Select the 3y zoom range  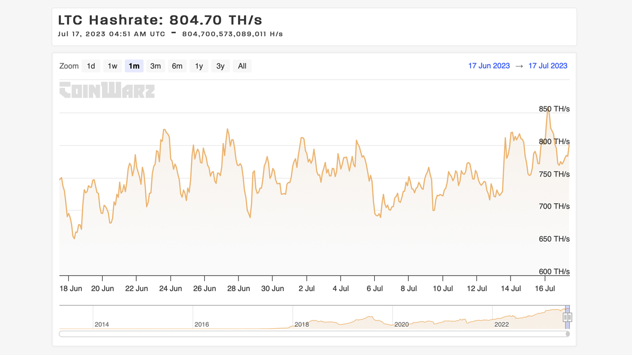click(220, 66)
